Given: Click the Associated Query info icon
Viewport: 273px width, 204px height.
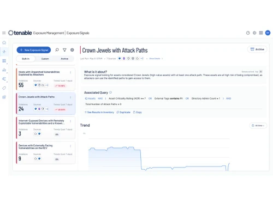Looking at the screenshot, I should 110,92.
